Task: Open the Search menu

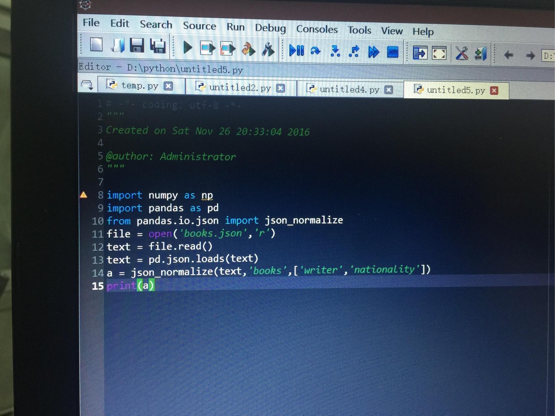Action: pyautogui.click(x=156, y=24)
